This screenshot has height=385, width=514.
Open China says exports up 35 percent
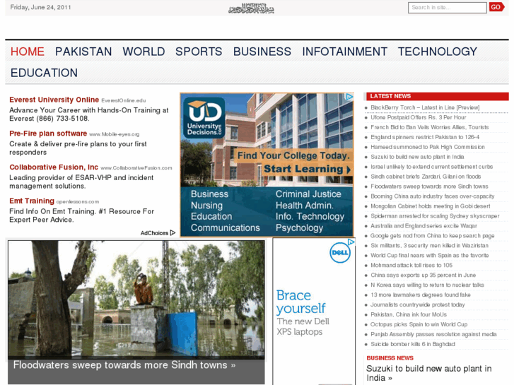point(424,275)
